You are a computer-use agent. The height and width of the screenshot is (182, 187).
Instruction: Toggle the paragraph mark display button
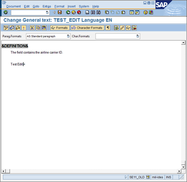pos(108,28)
